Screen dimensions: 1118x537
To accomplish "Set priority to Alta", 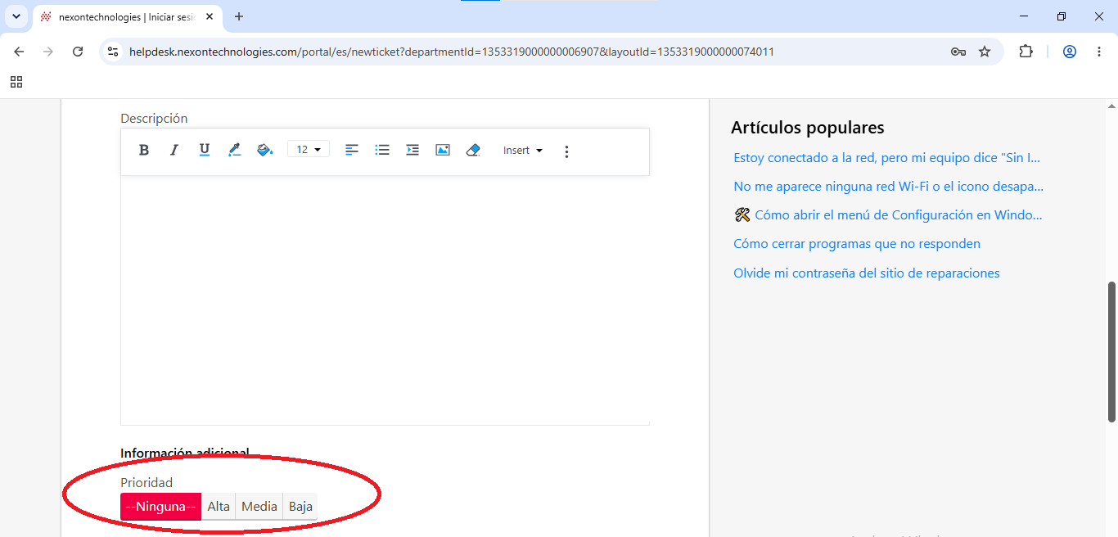I will tap(219, 507).
